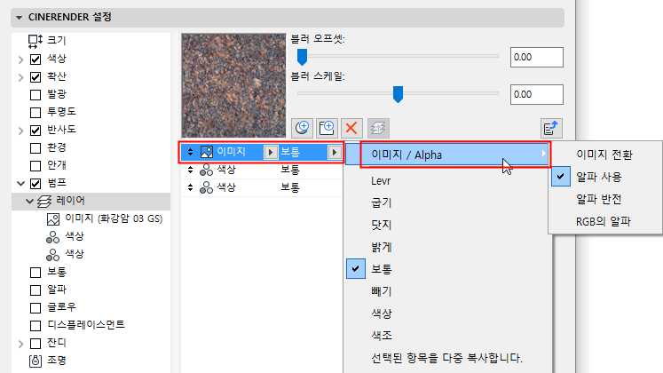Viewport: 663px width, 373px height.
Task: Click the red X delete layer button
Action: [351, 128]
